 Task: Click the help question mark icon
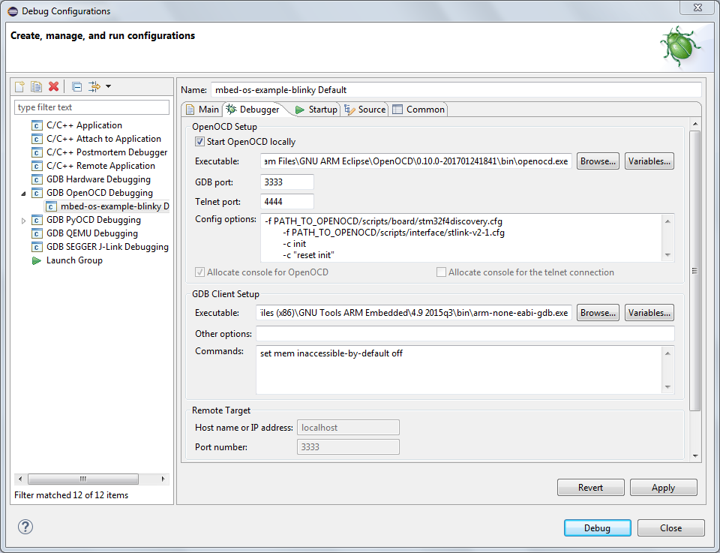25,527
